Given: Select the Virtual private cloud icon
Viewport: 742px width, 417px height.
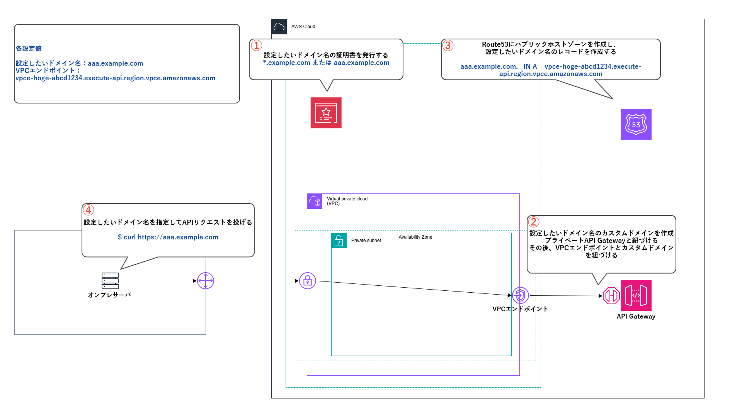Looking at the screenshot, I should [x=315, y=201].
